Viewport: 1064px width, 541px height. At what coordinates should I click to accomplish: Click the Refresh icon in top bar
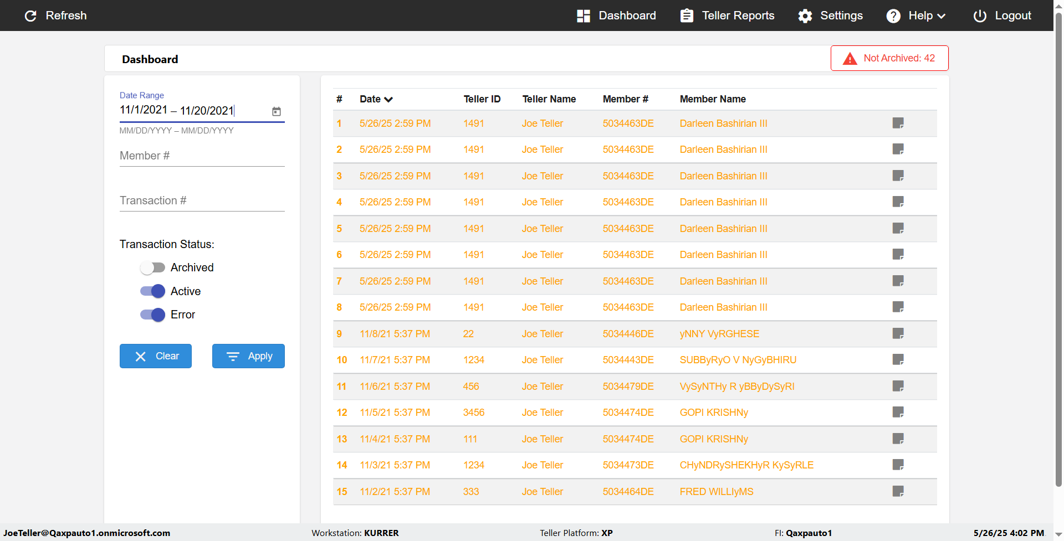click(x=30, y=16)
